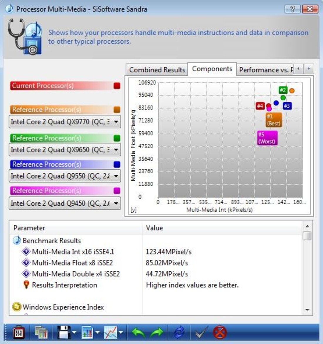Click the Benchmark Results music note icon
The height and width of the screenshot is (344, 323).
[17, 240]
